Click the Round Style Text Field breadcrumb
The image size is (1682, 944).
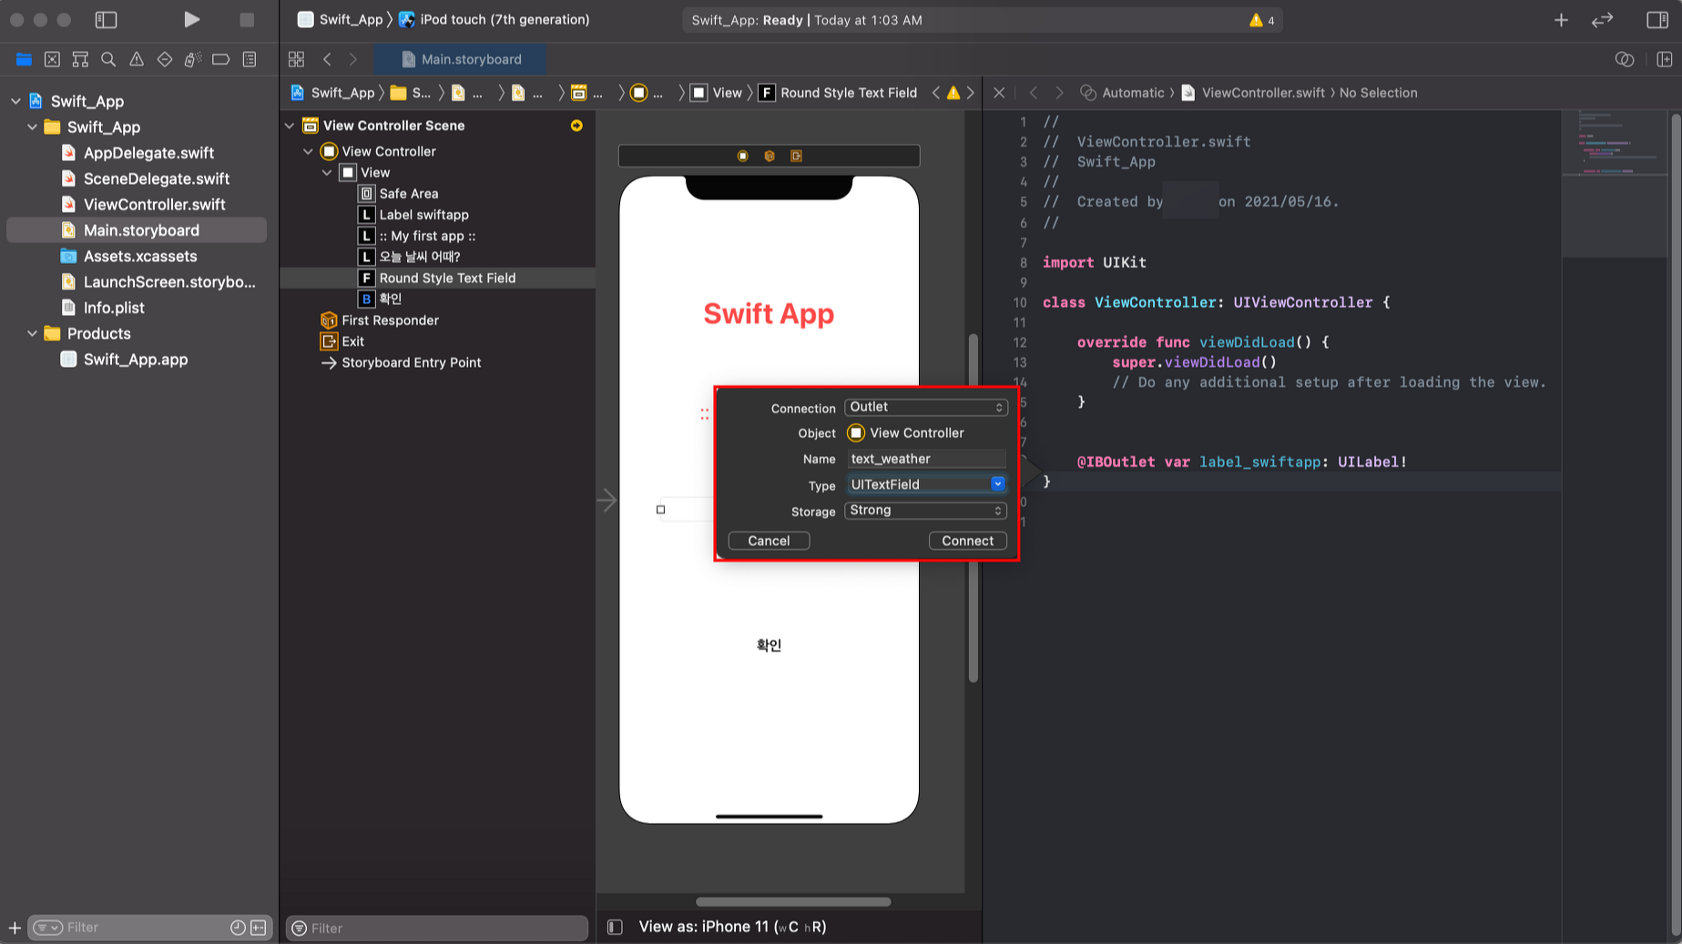pos(838,93)
